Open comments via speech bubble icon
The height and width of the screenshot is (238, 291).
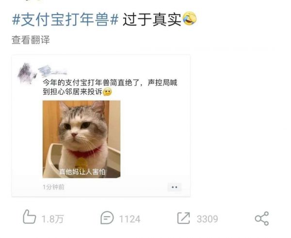107,218
